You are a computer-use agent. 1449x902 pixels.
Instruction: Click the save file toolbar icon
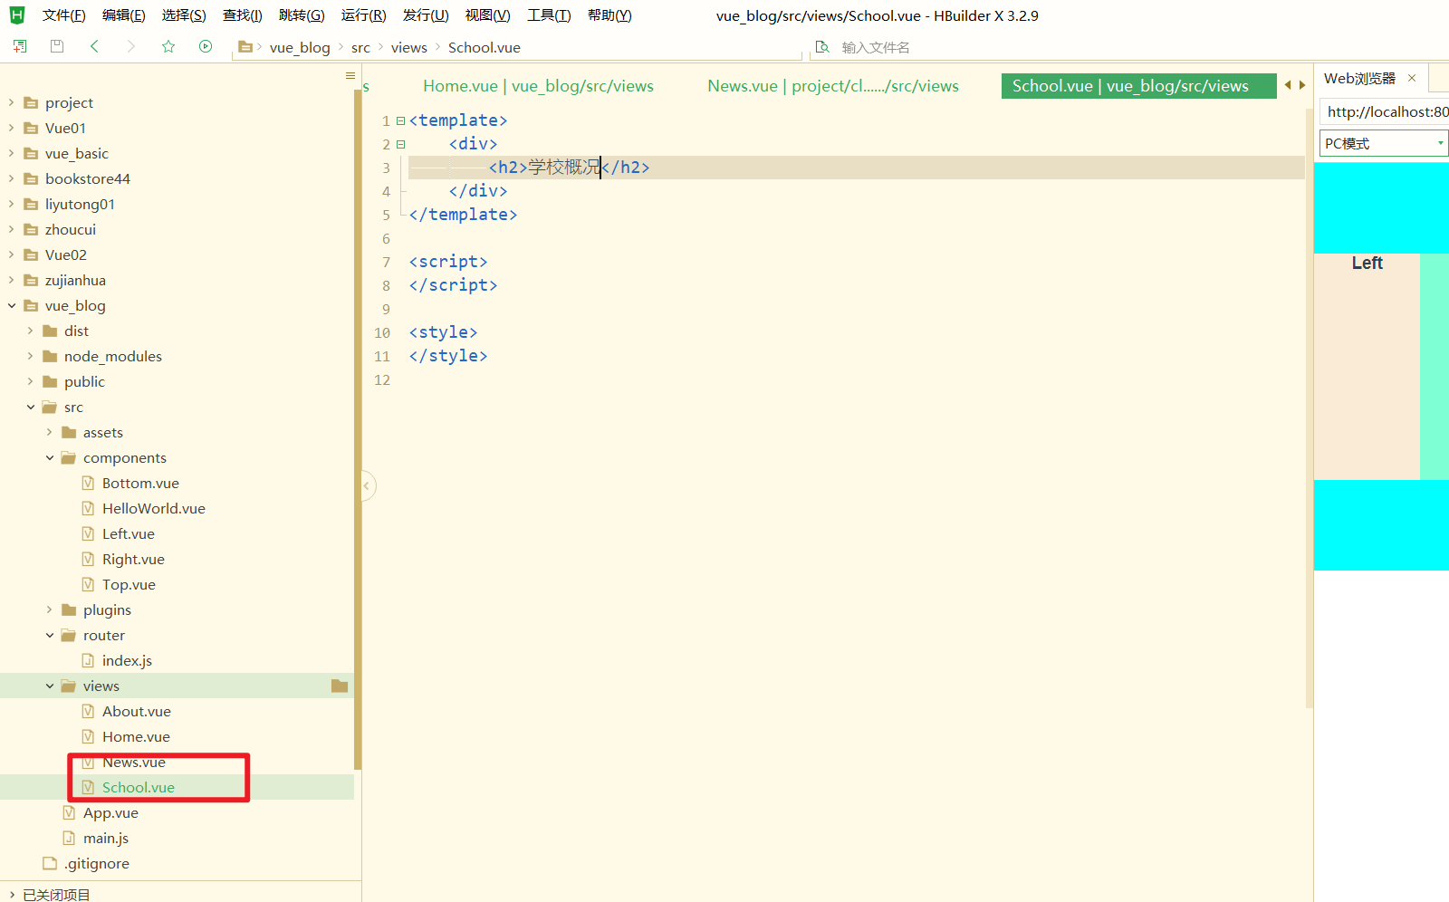tap(57, 46)
